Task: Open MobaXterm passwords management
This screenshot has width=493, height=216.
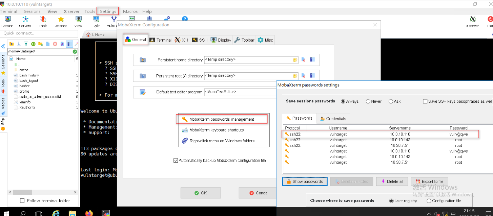Action: pyautogui.click(x=222, y=119)
